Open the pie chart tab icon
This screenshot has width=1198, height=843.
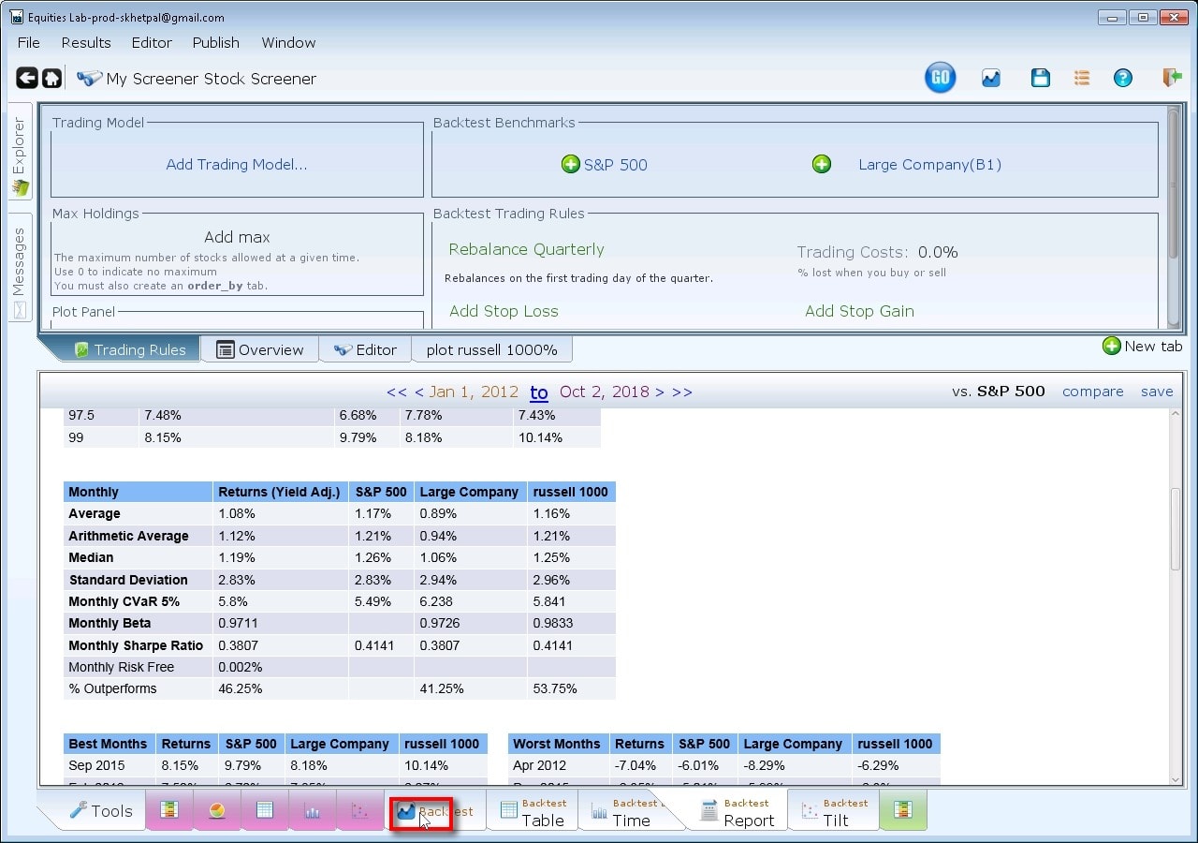click(217, 810)
